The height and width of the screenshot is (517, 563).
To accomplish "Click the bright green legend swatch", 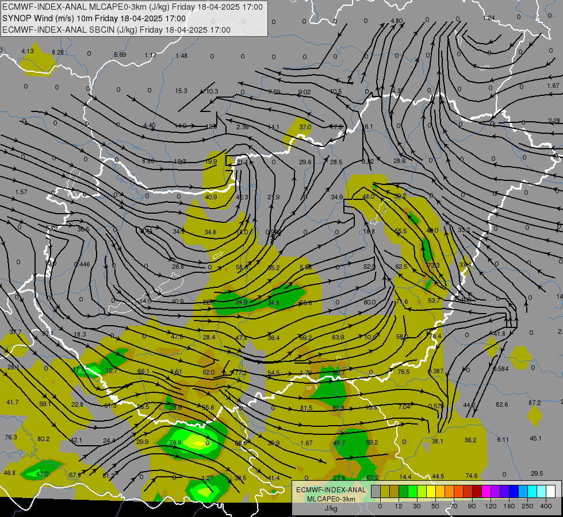I will [x=412, y=492].
